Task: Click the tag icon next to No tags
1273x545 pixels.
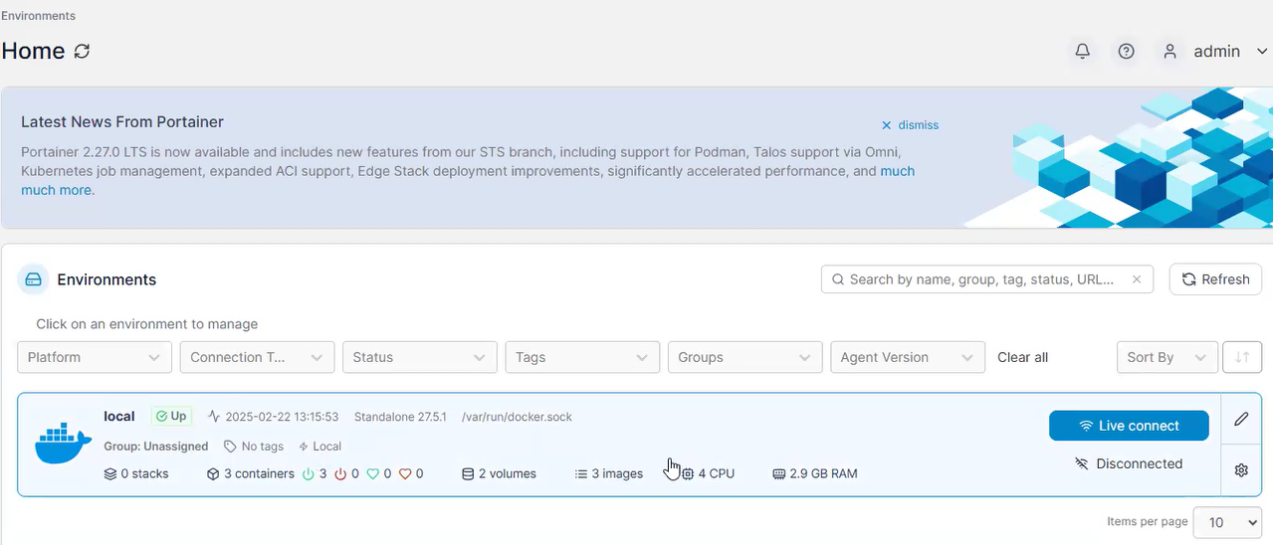Action: coord(230,447)
